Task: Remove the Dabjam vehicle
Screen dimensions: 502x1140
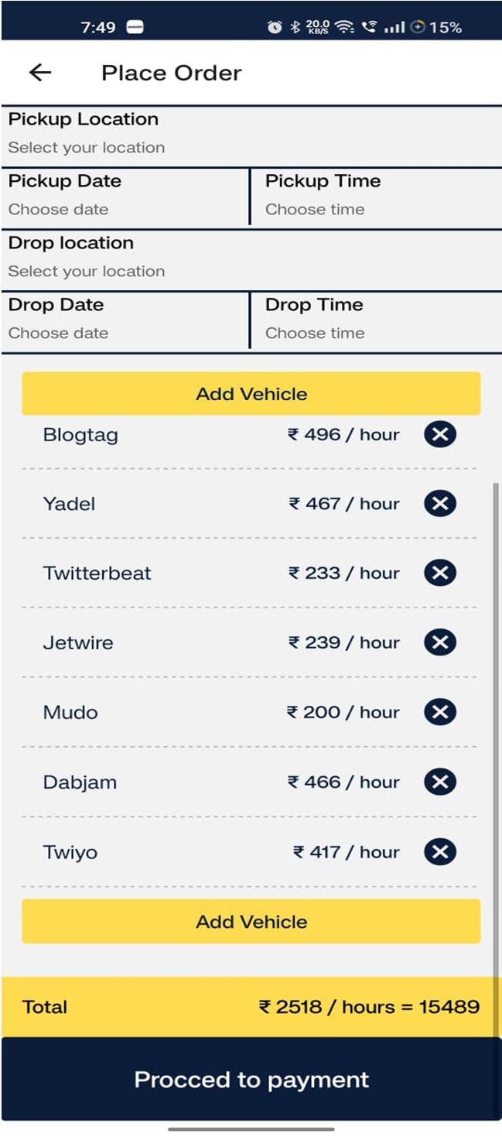Action: [x=440, y=782]
